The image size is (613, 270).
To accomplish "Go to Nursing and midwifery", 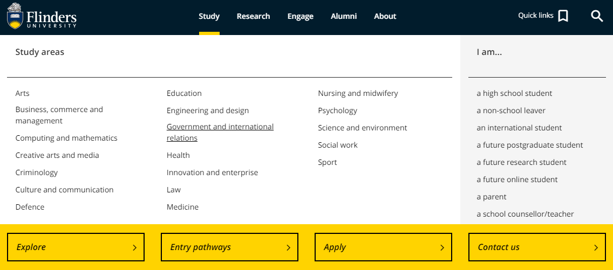I will pos(358,93).
